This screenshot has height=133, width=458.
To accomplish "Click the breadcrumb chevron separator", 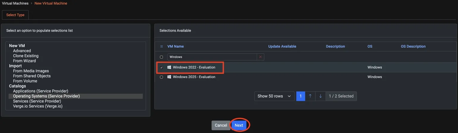I will [32, 3].
